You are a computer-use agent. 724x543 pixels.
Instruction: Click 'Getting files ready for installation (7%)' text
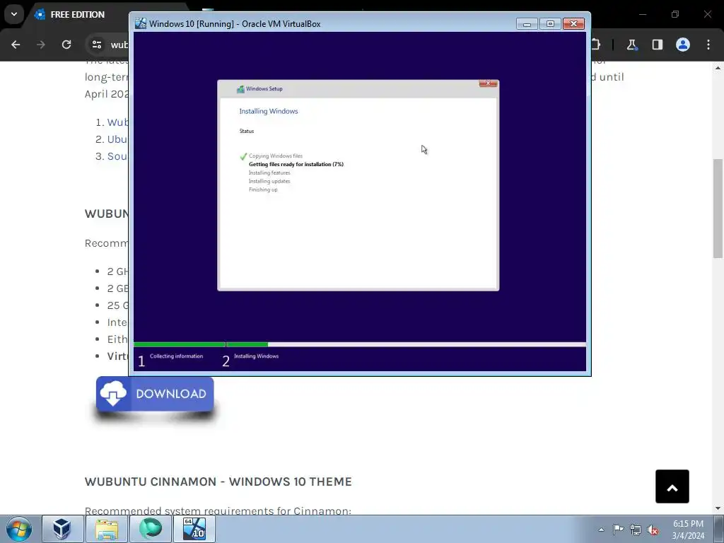(296, 164)
